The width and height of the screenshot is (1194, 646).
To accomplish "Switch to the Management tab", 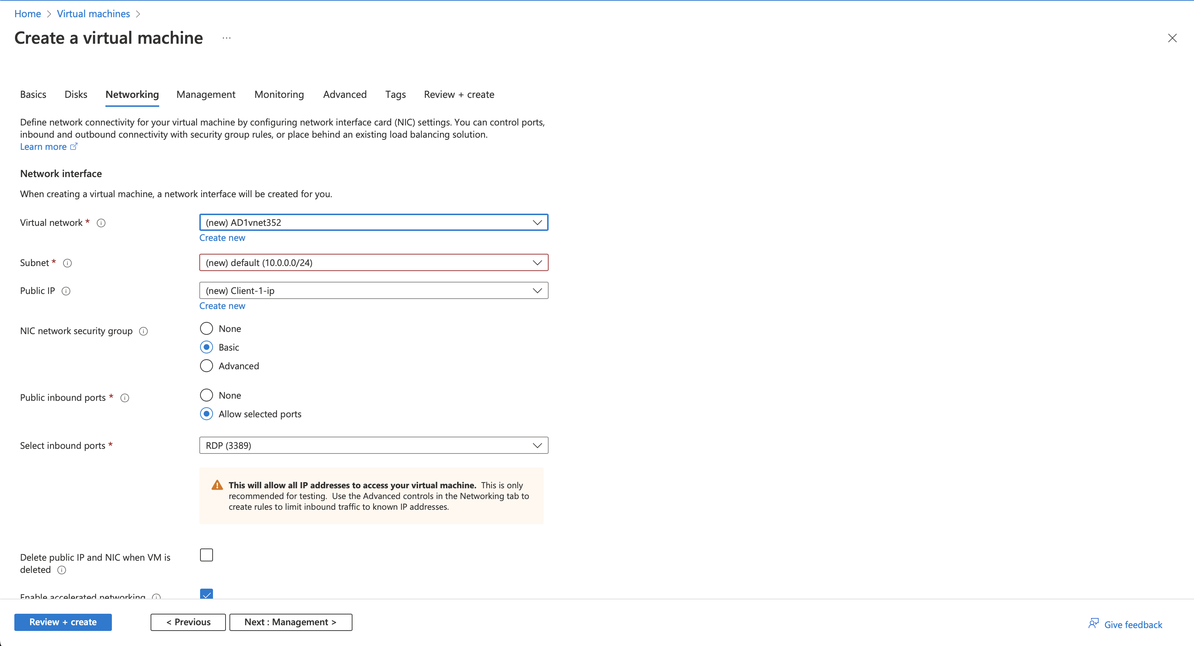I will [206, 95].
